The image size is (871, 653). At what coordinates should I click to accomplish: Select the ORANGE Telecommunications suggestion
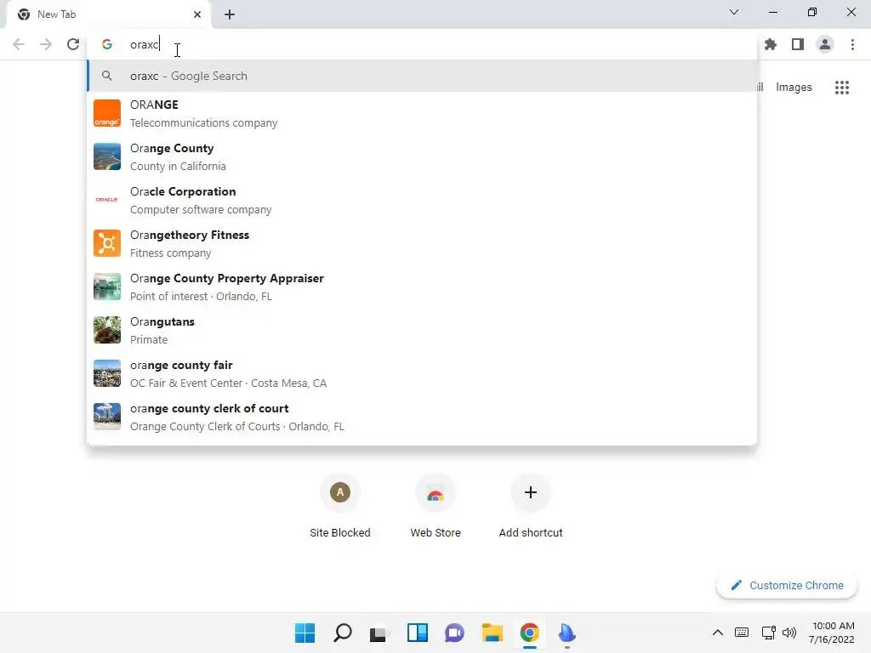point(422,113)
